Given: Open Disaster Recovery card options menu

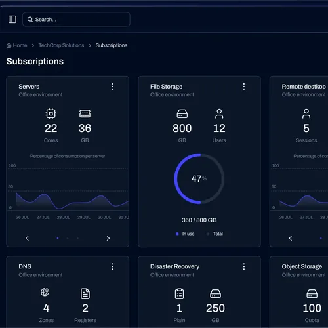Looking at the screenshot, I should [244, 266].
